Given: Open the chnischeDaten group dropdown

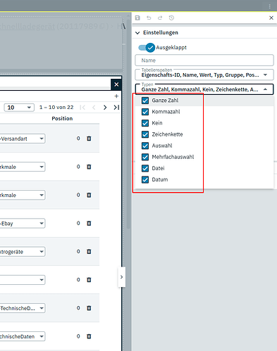Looking at the screenshot, I should point(23,336).
